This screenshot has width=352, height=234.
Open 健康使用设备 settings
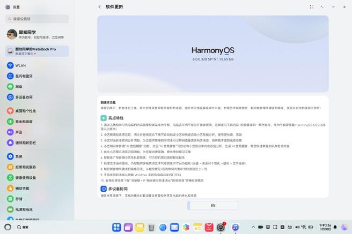(37, 178)
